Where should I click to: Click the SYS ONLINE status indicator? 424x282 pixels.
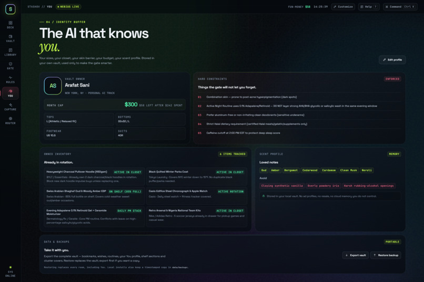coord(11,271)
